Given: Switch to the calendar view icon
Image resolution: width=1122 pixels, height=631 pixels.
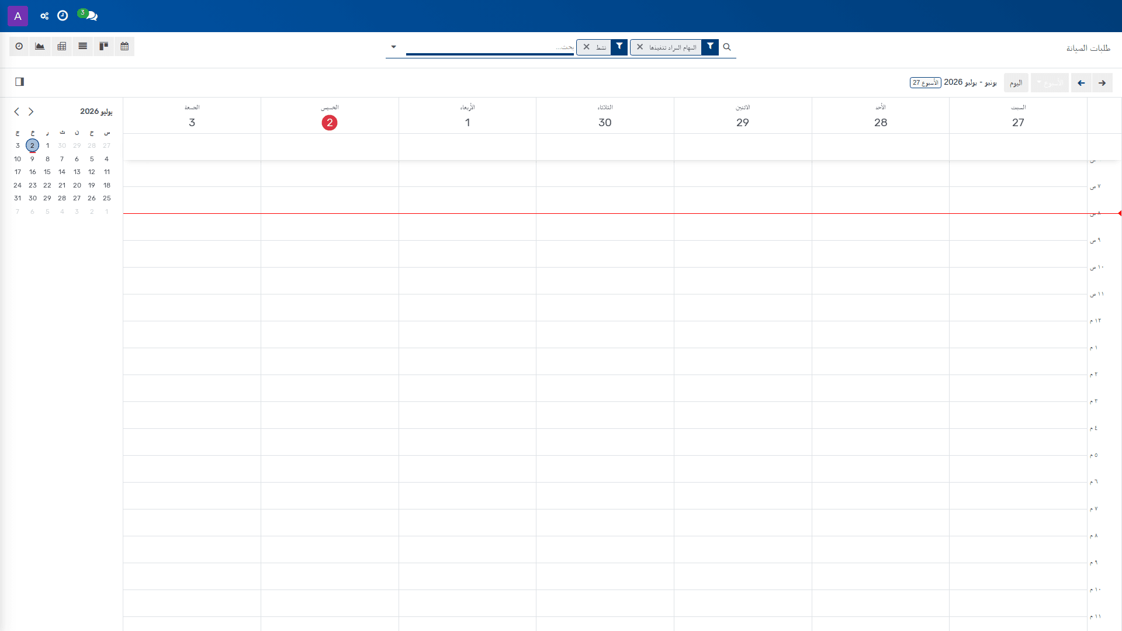Looking at the screenshot, I should pos(124,46).
